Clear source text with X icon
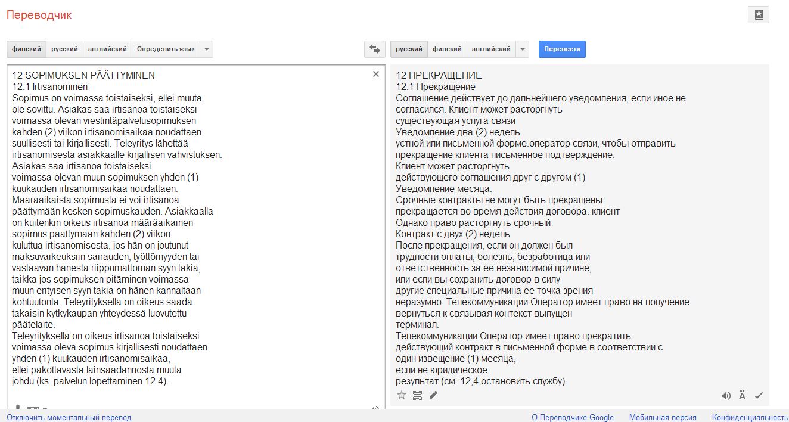 pos(375,74)
